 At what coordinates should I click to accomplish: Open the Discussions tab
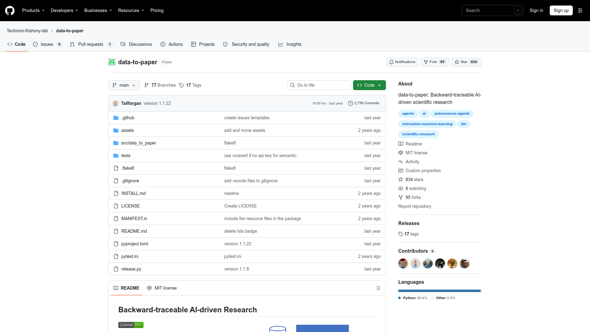coord(136,44)
